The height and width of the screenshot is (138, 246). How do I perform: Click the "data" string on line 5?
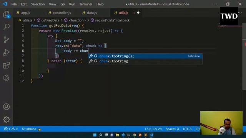(x=76, y=46)
